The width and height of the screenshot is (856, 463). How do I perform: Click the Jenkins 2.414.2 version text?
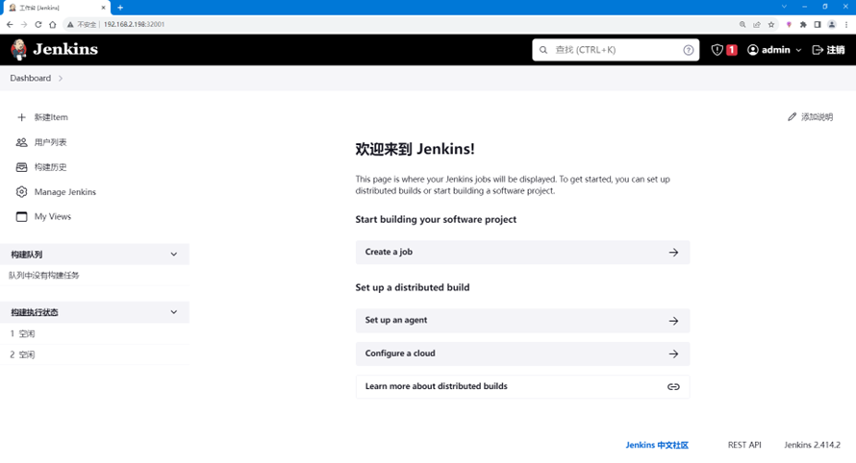click(x=813, y=445)
